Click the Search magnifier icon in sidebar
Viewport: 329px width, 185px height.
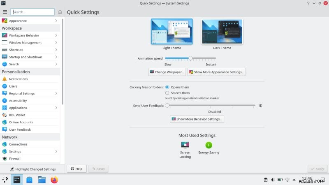point(5,64)
